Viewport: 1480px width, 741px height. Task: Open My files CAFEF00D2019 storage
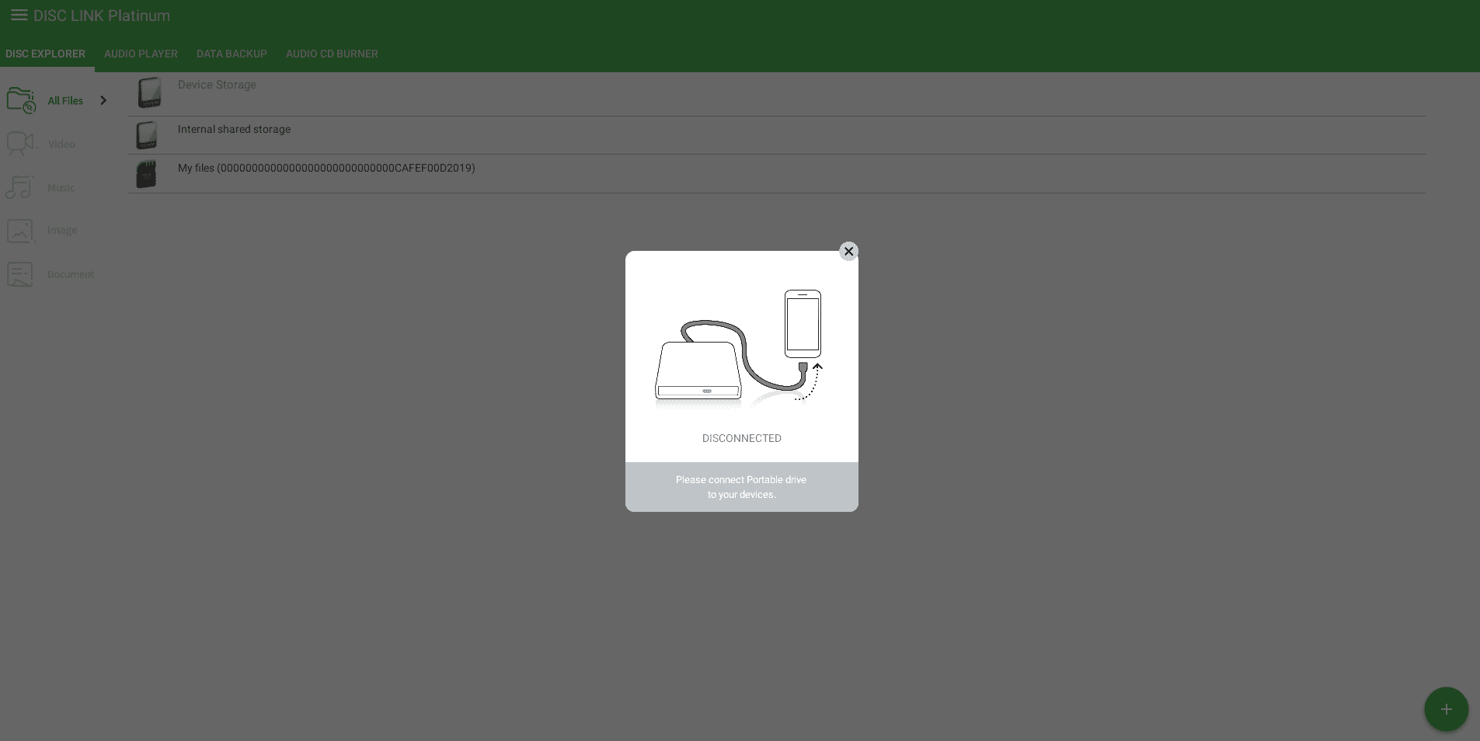pos(326,168)
